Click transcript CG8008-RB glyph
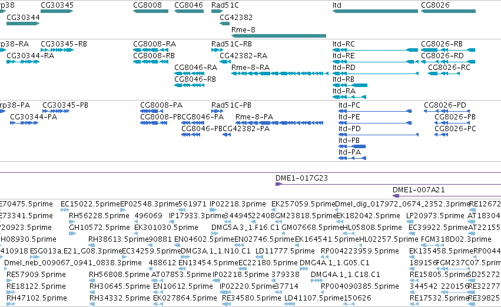This screenshot has width=501, height=307. [151, 62]
